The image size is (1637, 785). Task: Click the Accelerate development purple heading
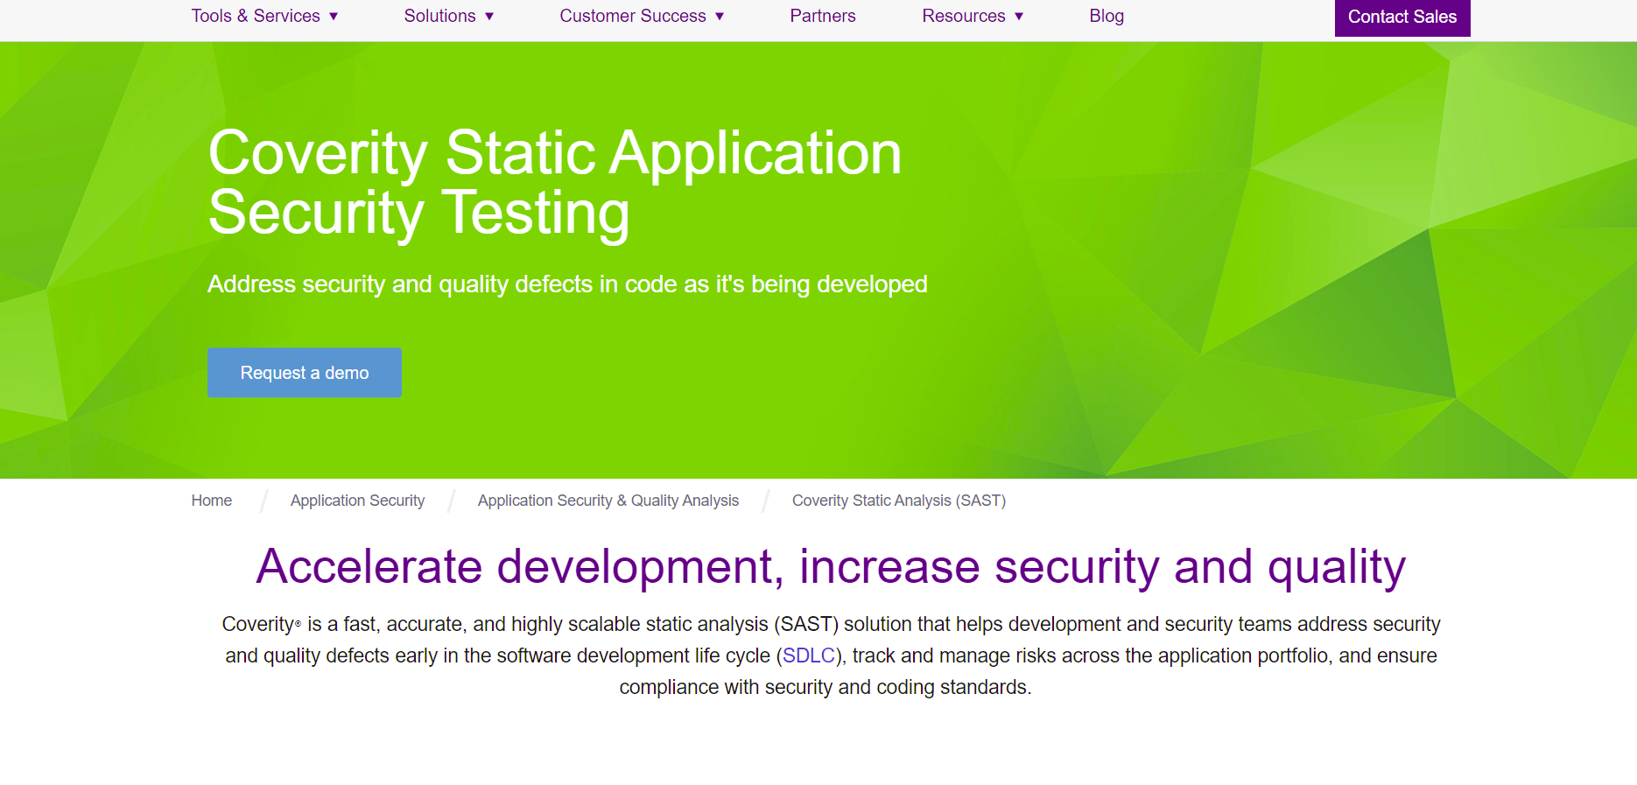point(830,566)
